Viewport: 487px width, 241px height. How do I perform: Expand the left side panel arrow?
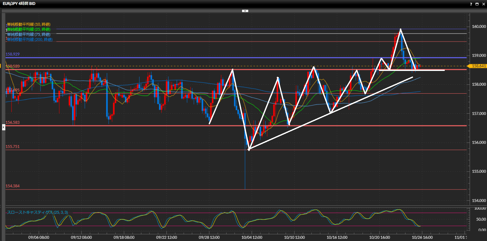tap(4, 127)
